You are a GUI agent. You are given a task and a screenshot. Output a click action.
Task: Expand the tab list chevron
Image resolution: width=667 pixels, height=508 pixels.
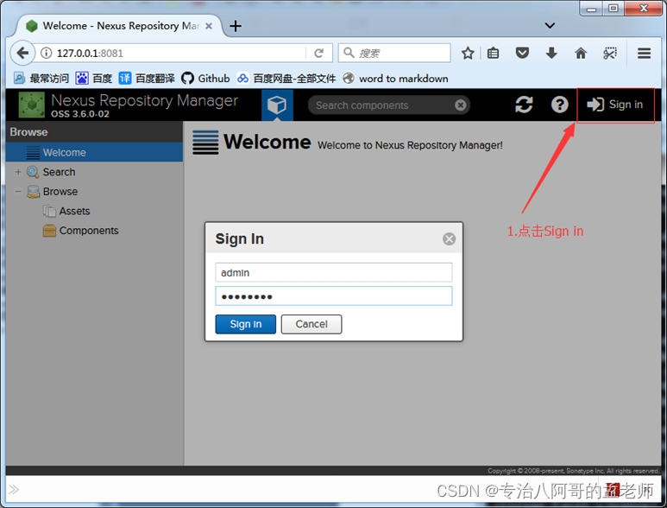pyautogui.click(x=550, y=26)
